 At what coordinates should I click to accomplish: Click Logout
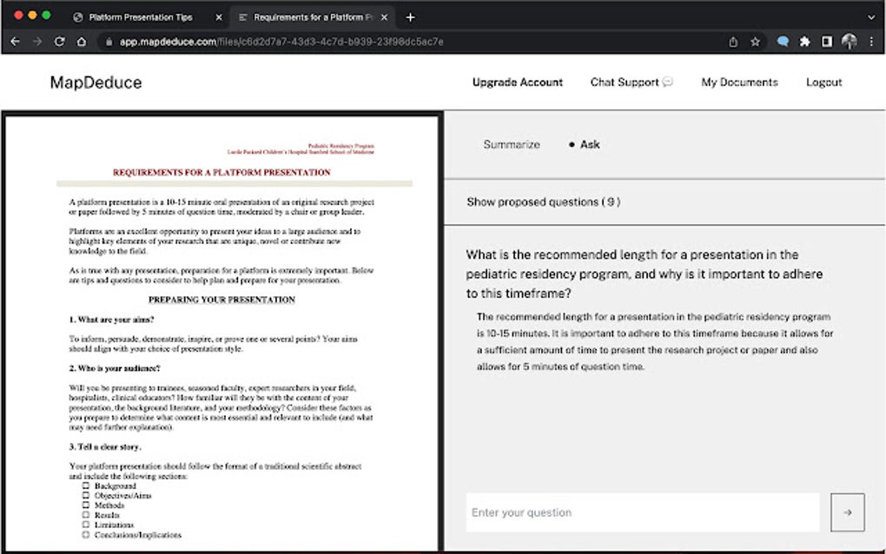[x=823, y=82]
